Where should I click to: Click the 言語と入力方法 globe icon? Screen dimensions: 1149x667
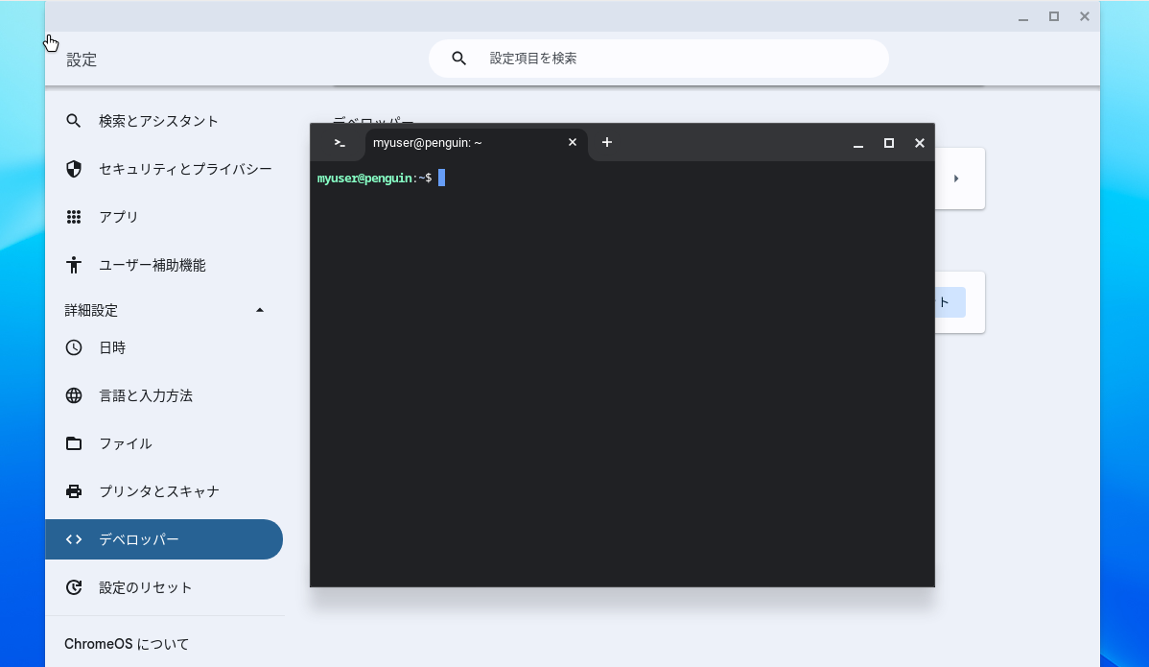pyautogui.click(x=73, y=395)
